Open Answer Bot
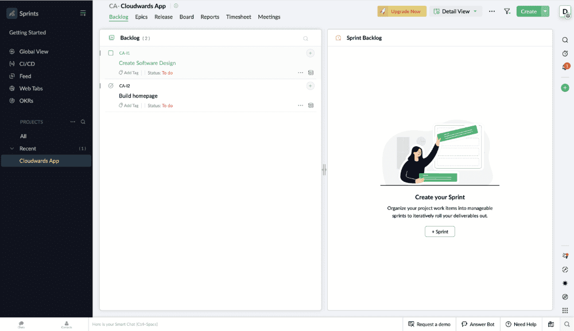Viewport: 574px width, 331px height. coord(478,324)
